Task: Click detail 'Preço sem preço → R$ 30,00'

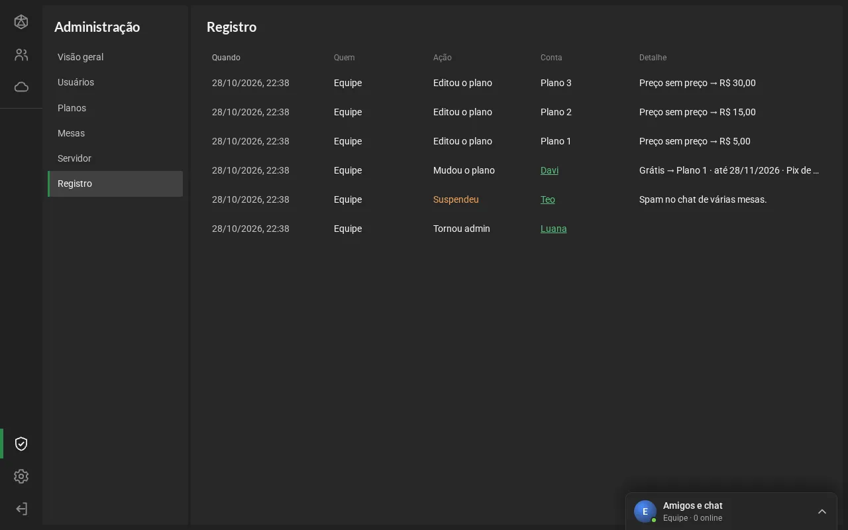Action: (x=697, y=83)
